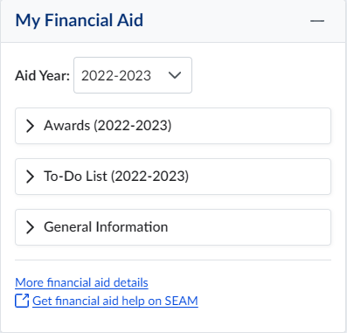Click the To-Do List (2022-2023) title text
This screenshot has height=333, width=347.
(116, 177)
